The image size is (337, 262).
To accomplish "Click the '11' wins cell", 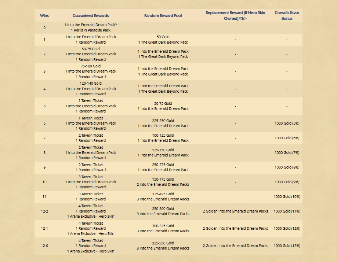I will 44,196.
